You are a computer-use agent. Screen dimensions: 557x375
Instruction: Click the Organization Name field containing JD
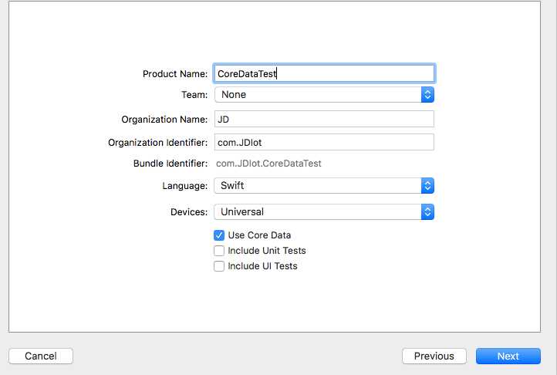(324, 119)
